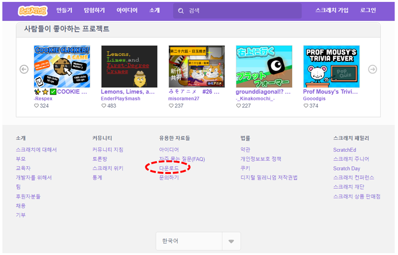Screen dimensions: 398x255
Task: Click 디지털 밀레니엄 저작권법 link
Action: coord(269,178)
